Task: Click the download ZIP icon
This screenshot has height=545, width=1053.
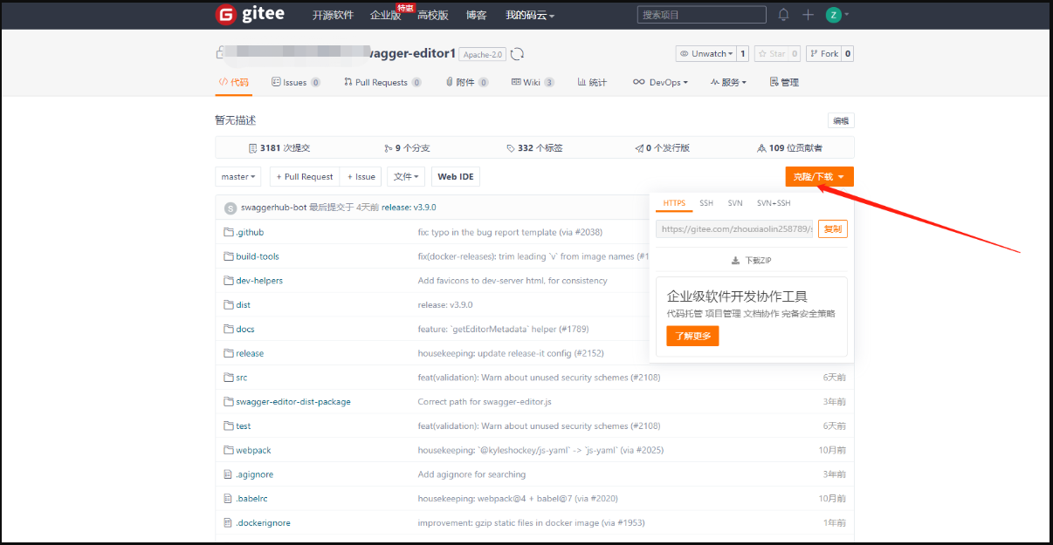Action: pos(736,261)
